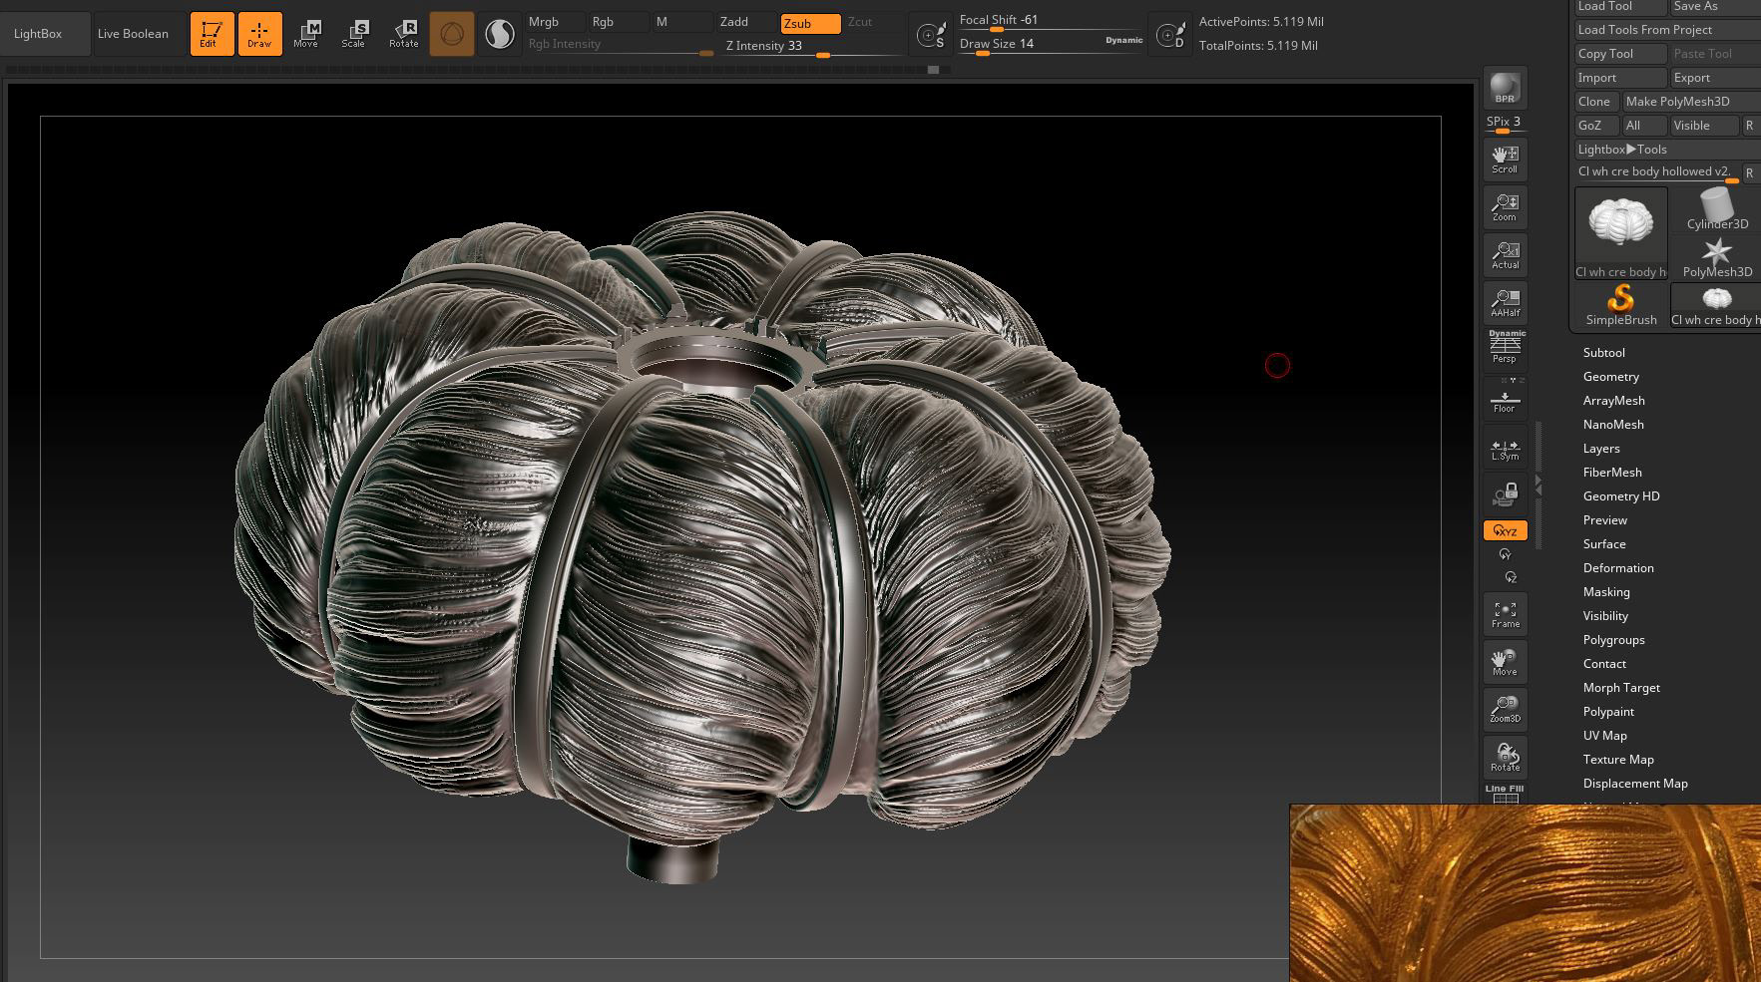Select the Rotate tool in top toolbar

click(403, 34)
